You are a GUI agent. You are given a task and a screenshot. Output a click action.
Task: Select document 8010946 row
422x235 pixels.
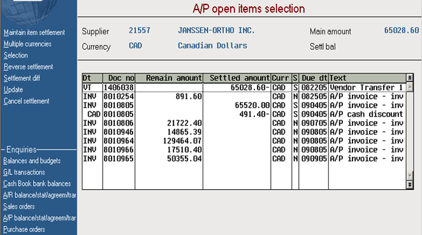click(x=244, y=132)
